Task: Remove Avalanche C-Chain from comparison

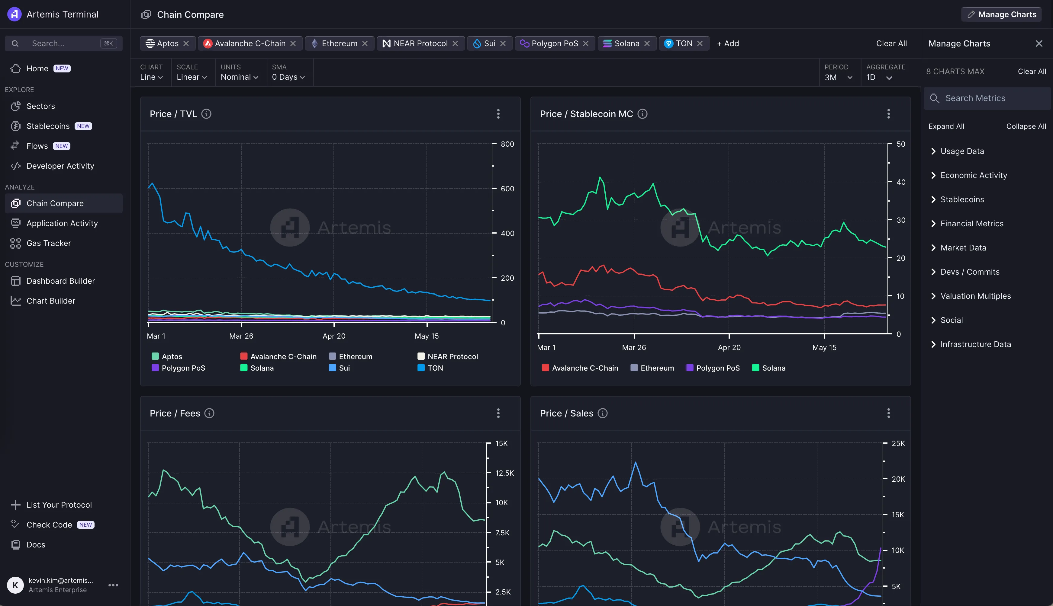Action: [x=293, y=43]
